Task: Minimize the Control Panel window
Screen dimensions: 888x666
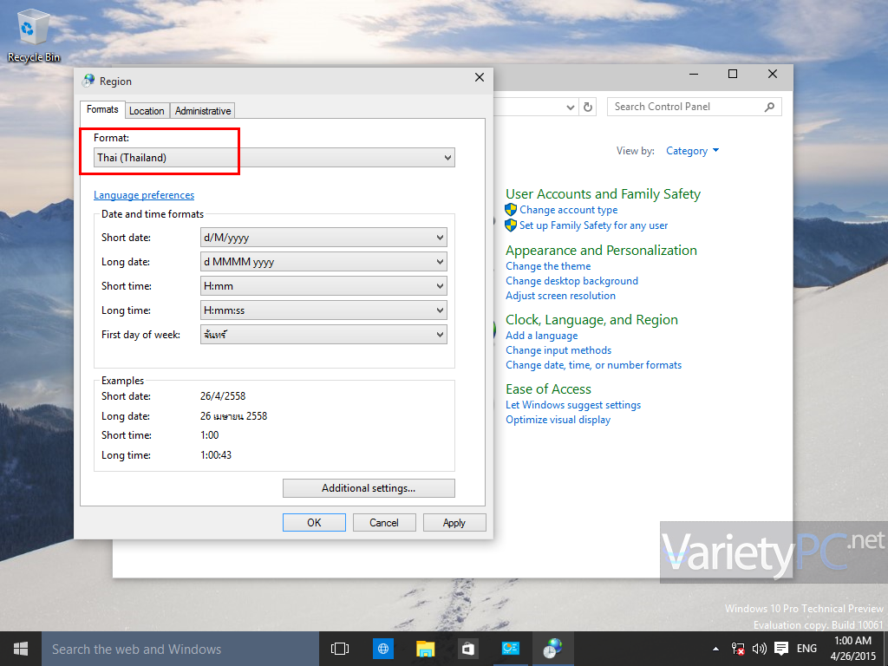Action: [x=694, y=75]
